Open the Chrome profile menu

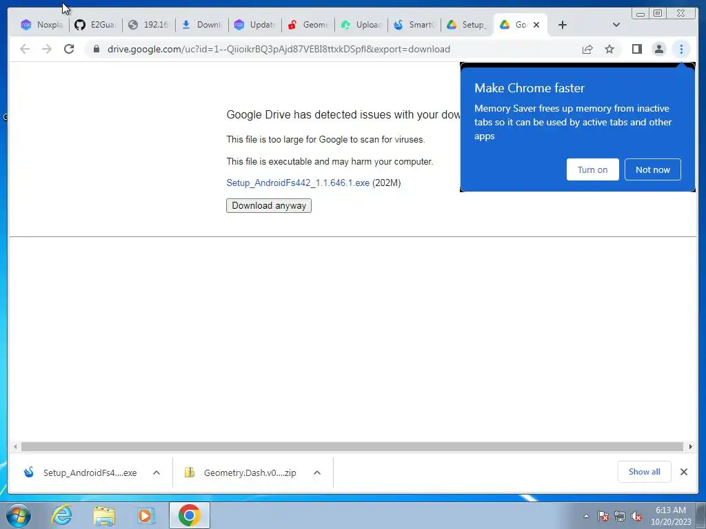tap(658, 49)
